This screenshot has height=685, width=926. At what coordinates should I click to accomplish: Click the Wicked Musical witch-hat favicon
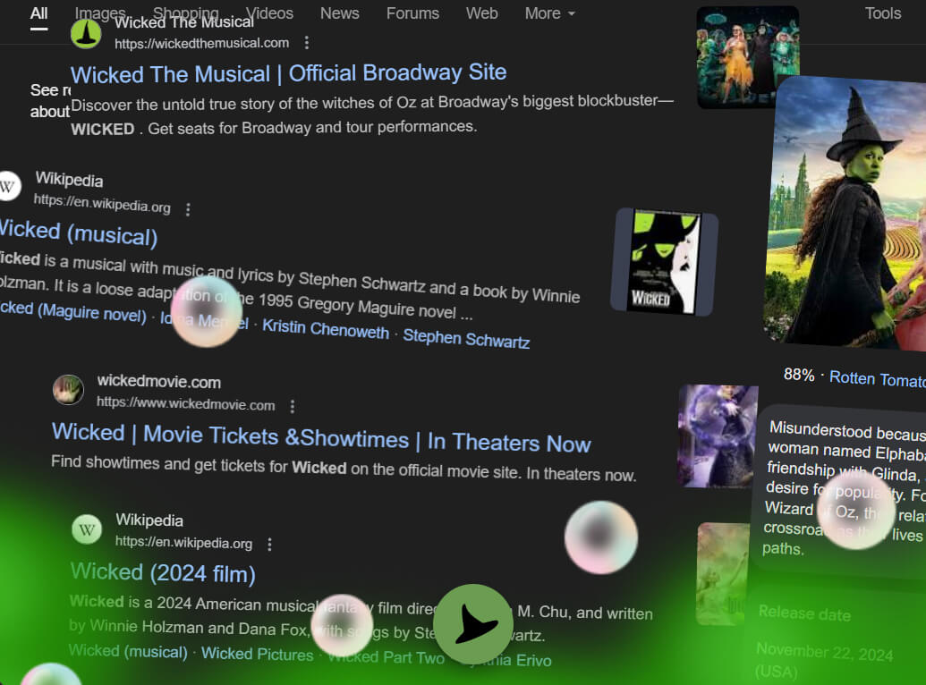pyautogui.click(x=87, y=32)
